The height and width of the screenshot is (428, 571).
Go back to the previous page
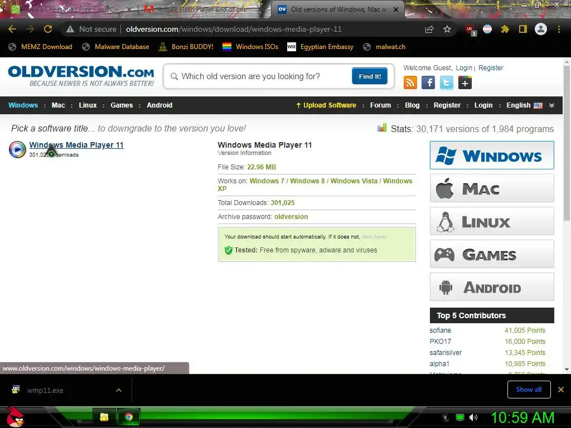(12, 29)
